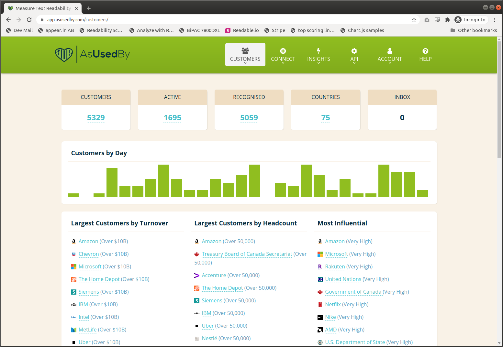Screen dimensions: 503x347
Task: Click the AsUsedBy heart logo
Action: (64, 54)
